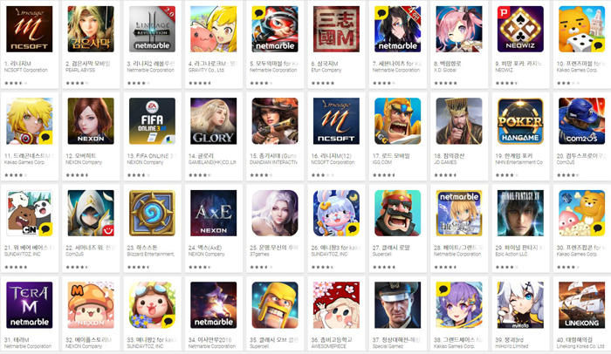This screenshot has width=611, height=354.
Task: Click the GLORY game thumbnail
Action: coord(214,121)
